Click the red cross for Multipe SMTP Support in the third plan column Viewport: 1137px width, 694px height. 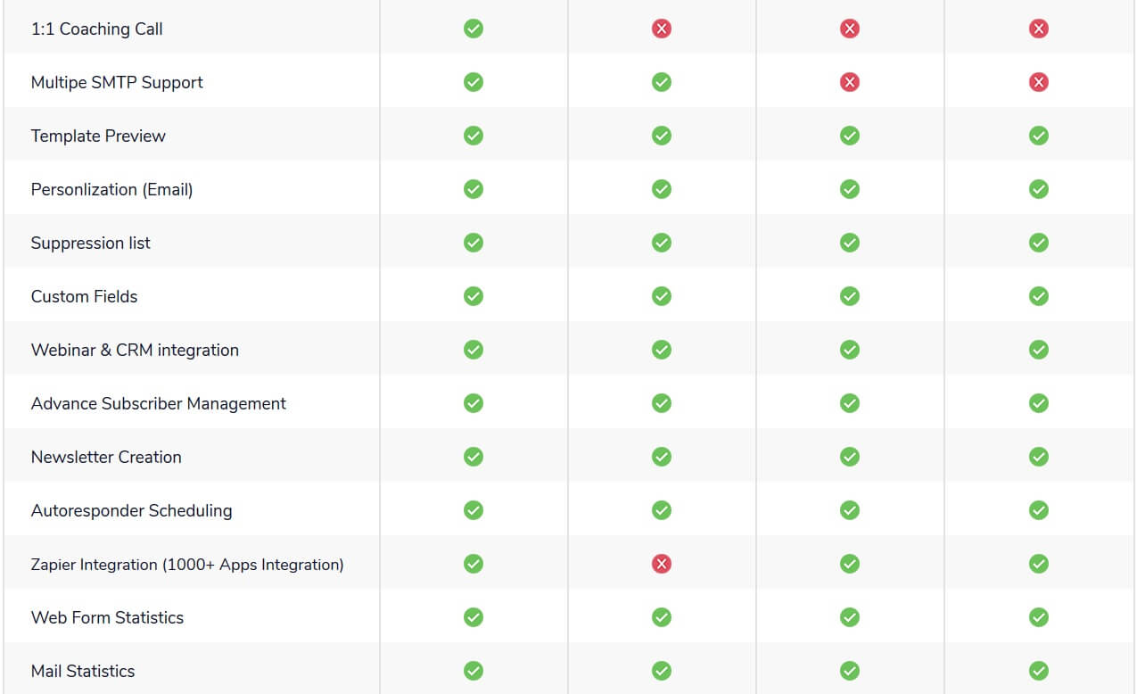coord(850,82)
